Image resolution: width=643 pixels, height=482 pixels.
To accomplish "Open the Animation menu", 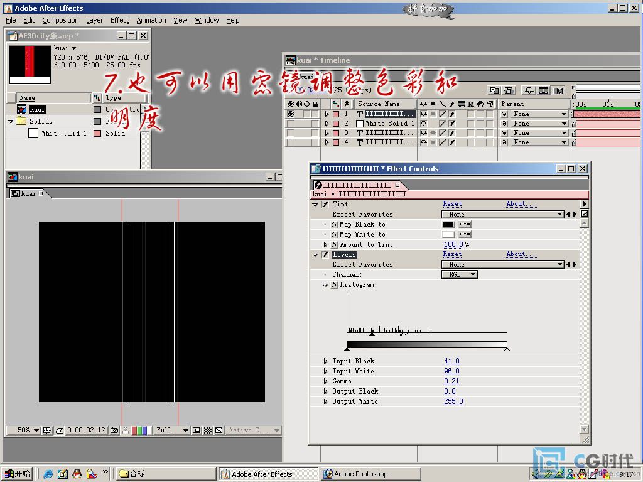I will [x=151, y=20].
